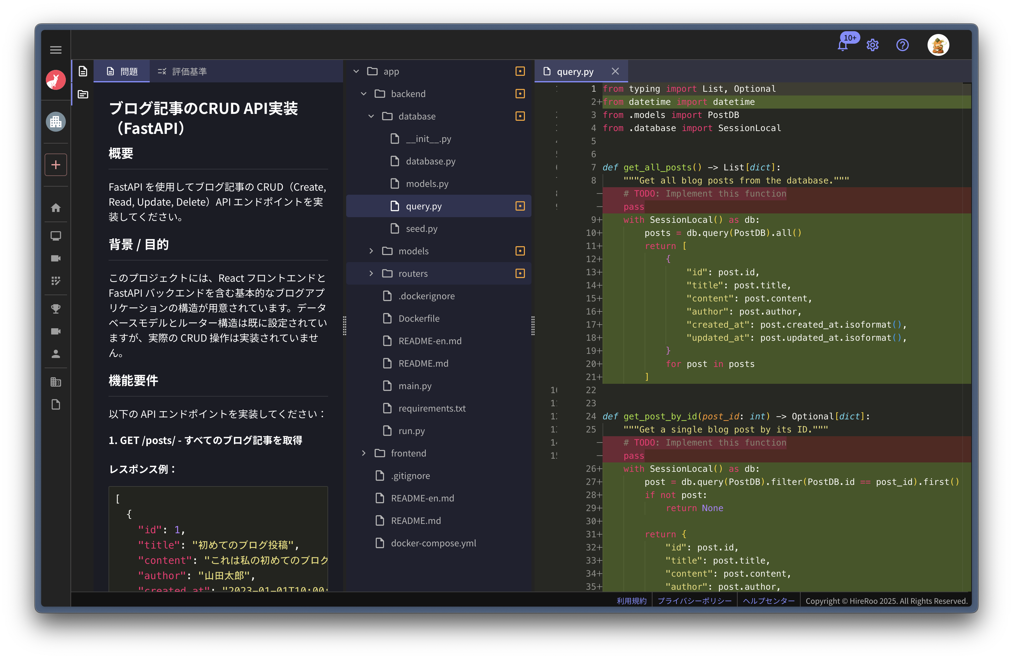1013x659 pixels.
Task: Expand the models folder
Action: point(371,251)
